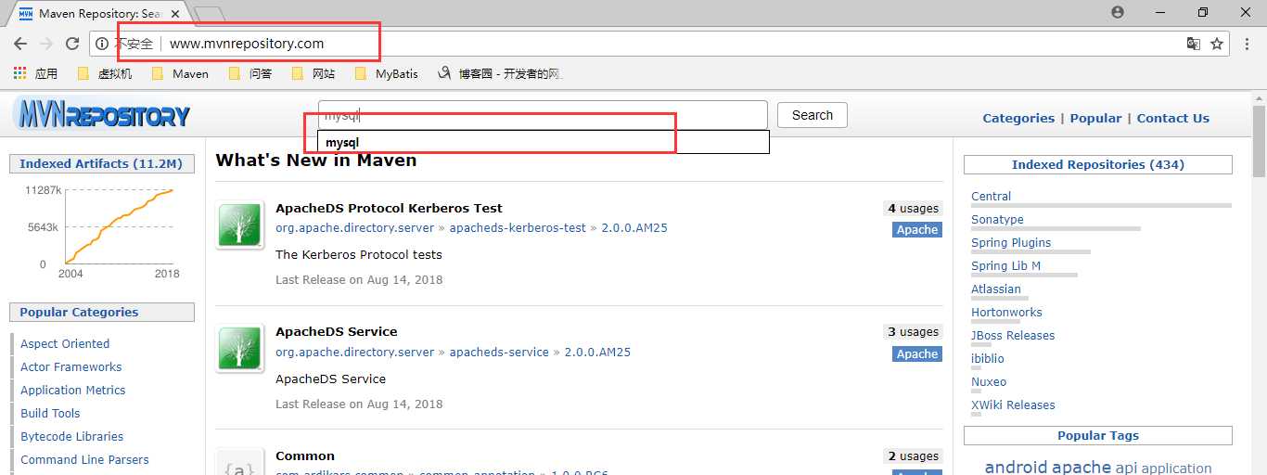Click the 2 usages badge

point(914,456)
